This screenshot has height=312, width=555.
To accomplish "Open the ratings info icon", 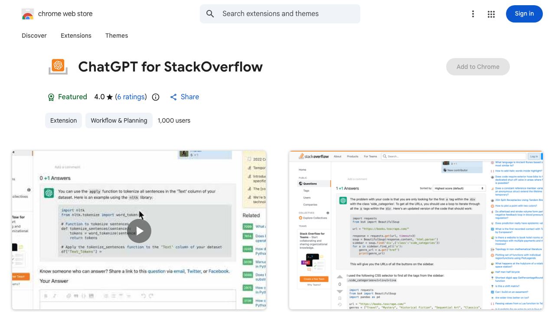I will [156, 97].
